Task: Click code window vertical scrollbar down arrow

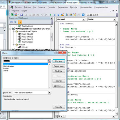Action: point(116,114)
